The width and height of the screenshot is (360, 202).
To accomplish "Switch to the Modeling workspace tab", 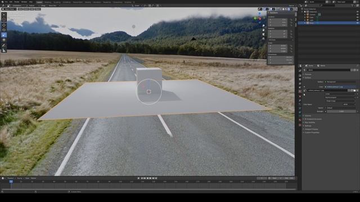I will 48,2.
